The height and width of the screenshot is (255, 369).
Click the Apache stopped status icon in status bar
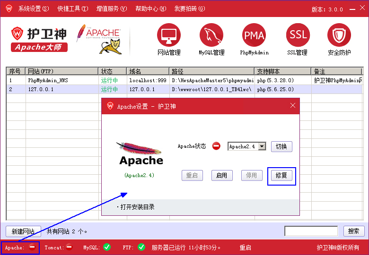click(x=32, y=247)
